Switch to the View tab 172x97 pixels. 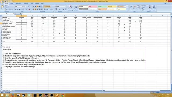click(x=42, y=4)
